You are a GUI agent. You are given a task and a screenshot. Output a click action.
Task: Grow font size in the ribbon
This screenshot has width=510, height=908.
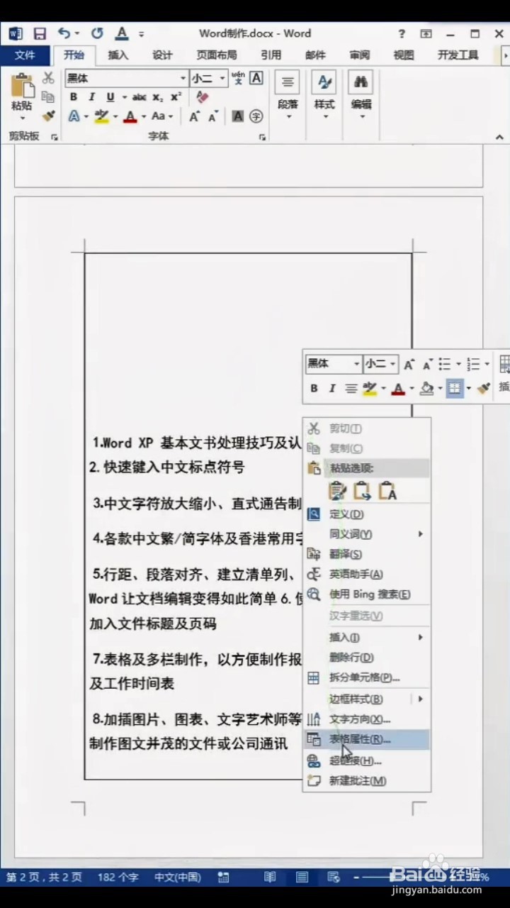pos(194,116)
